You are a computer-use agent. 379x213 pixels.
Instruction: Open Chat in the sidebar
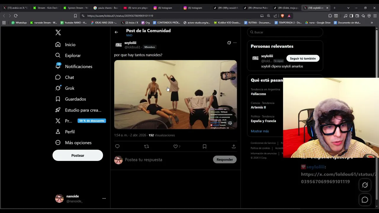point(65,78)
